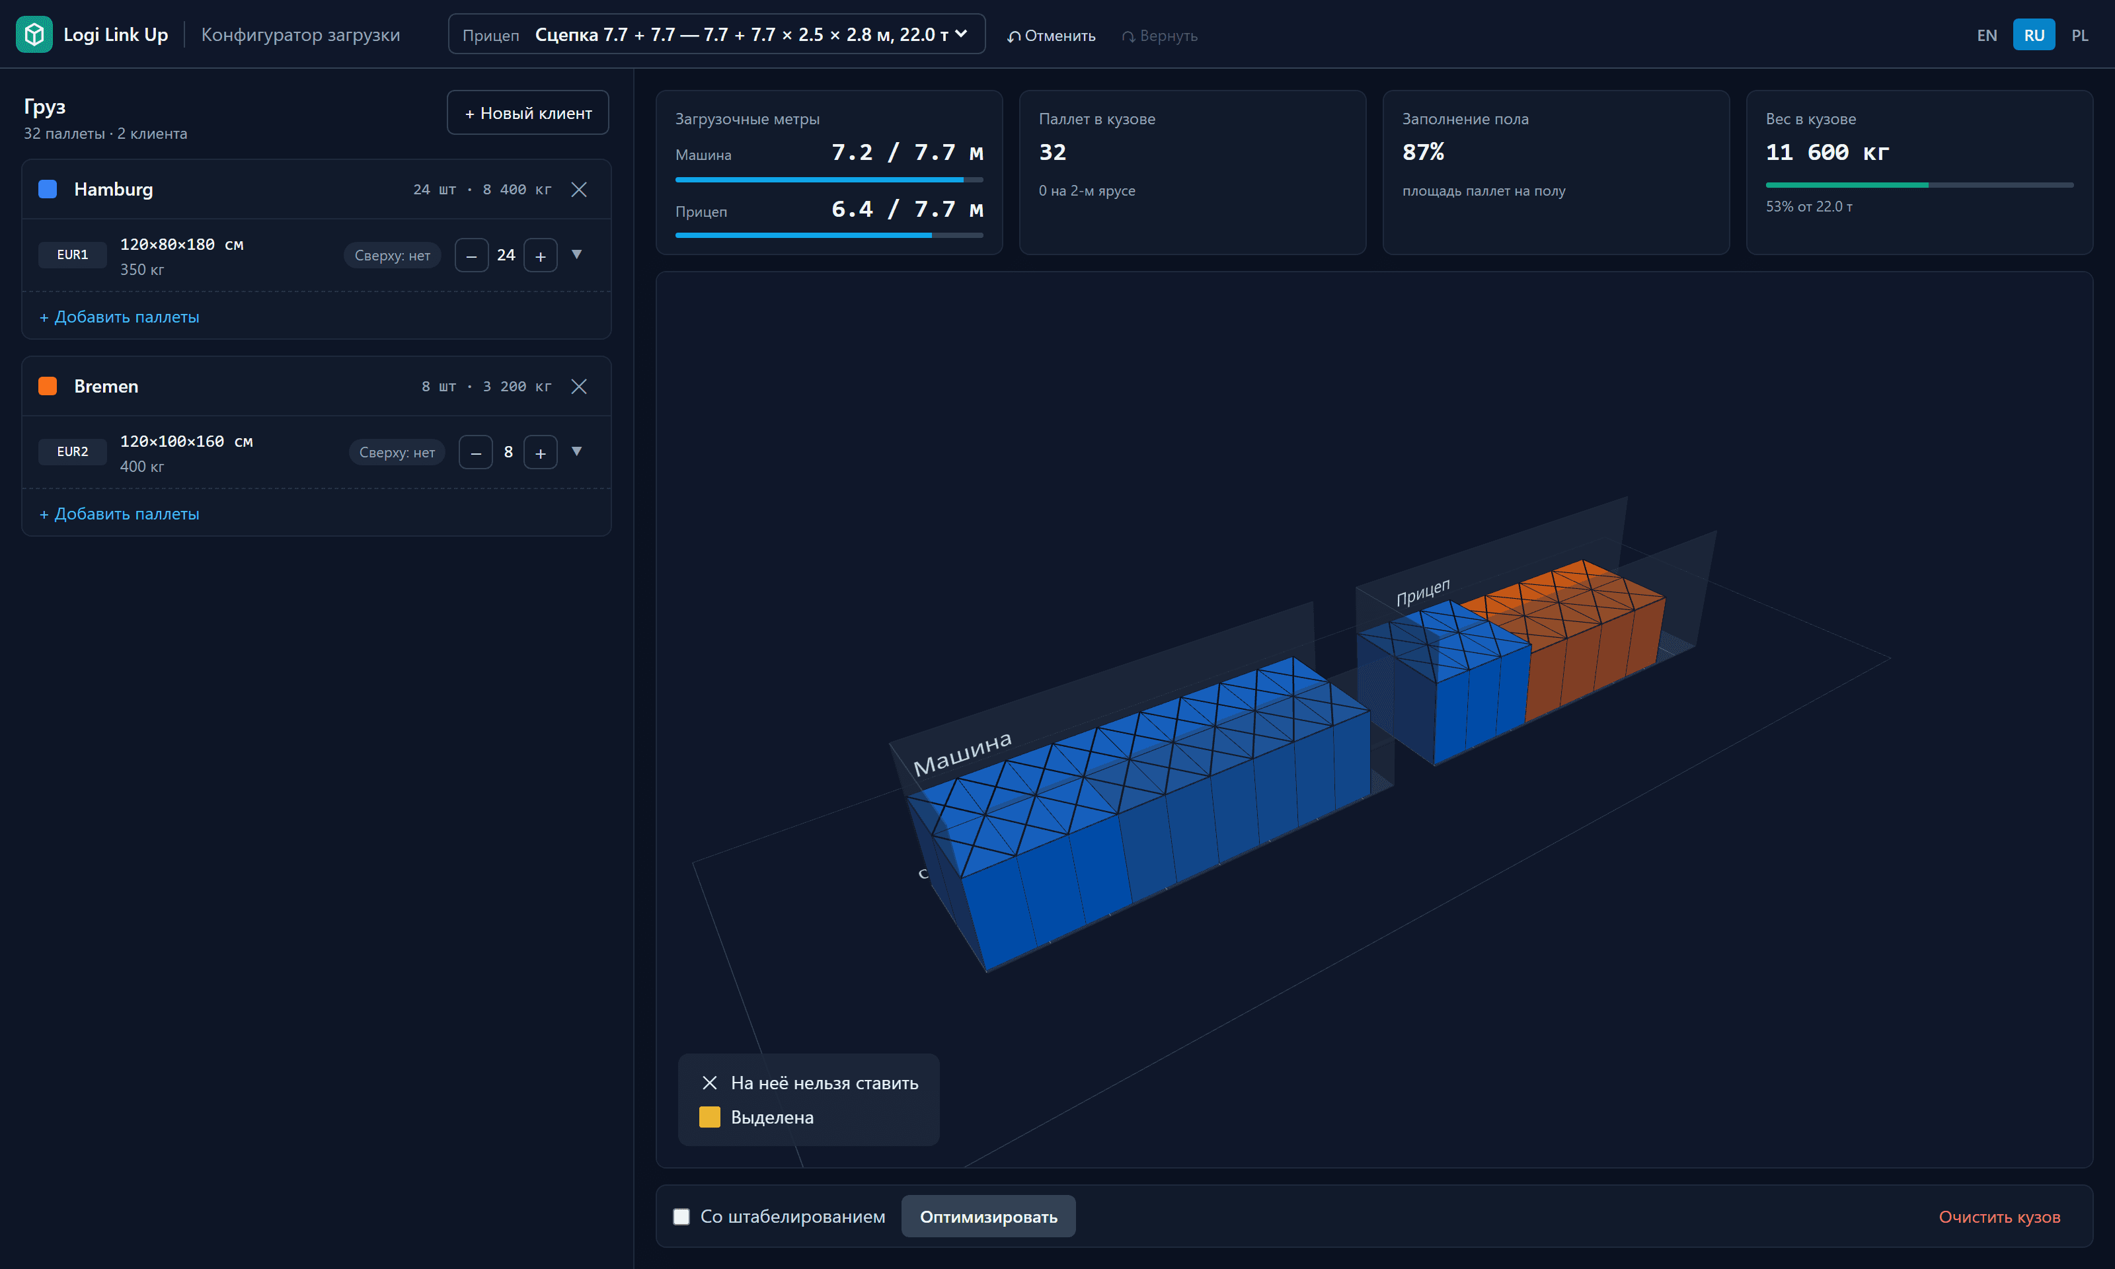
Task: Click Отменить undo button
Action: click(1051, 36)
